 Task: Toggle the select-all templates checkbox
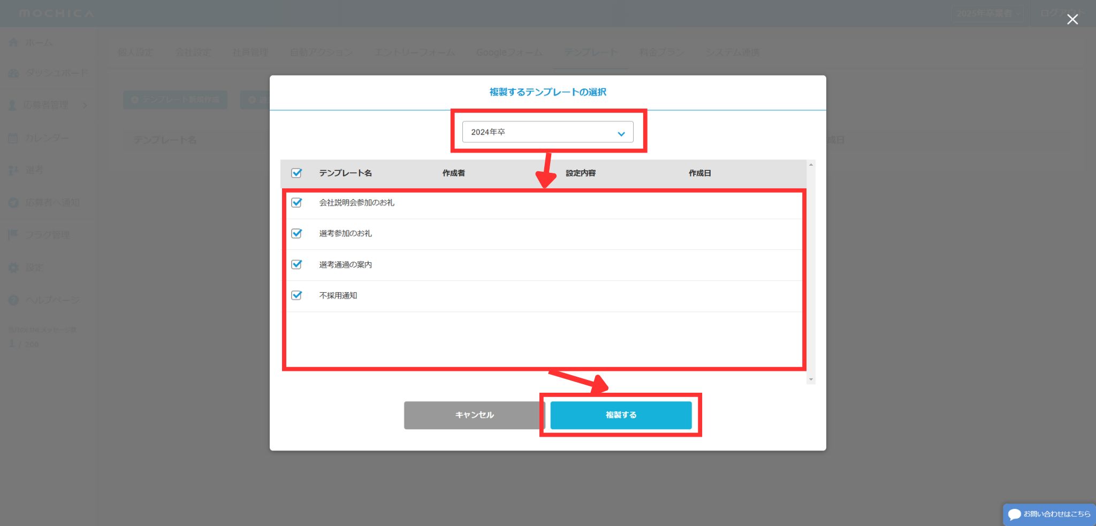click(x=296, y=173)
